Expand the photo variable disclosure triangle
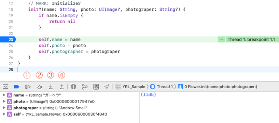Screen dimensions: 279x123 pos(4,102)
